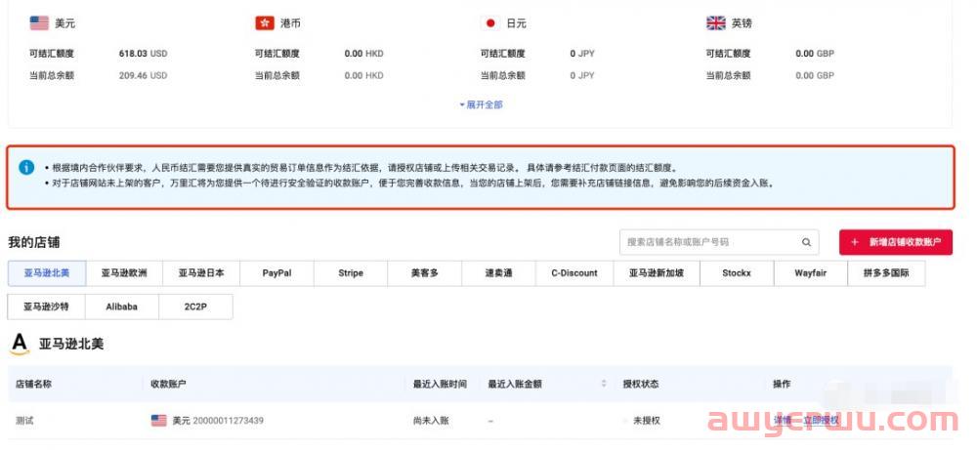Click the 店铺名称 column header
Viewport: 977px width, 450px height.
33,384
